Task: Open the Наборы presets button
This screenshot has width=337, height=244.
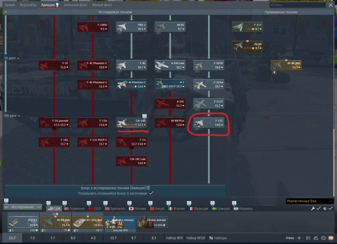Action: pos(220,239)
